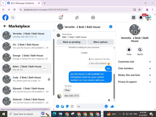Screen dimensions: 156x117
Task: Click the Windows taskbar search box
Action: (29, 114)
